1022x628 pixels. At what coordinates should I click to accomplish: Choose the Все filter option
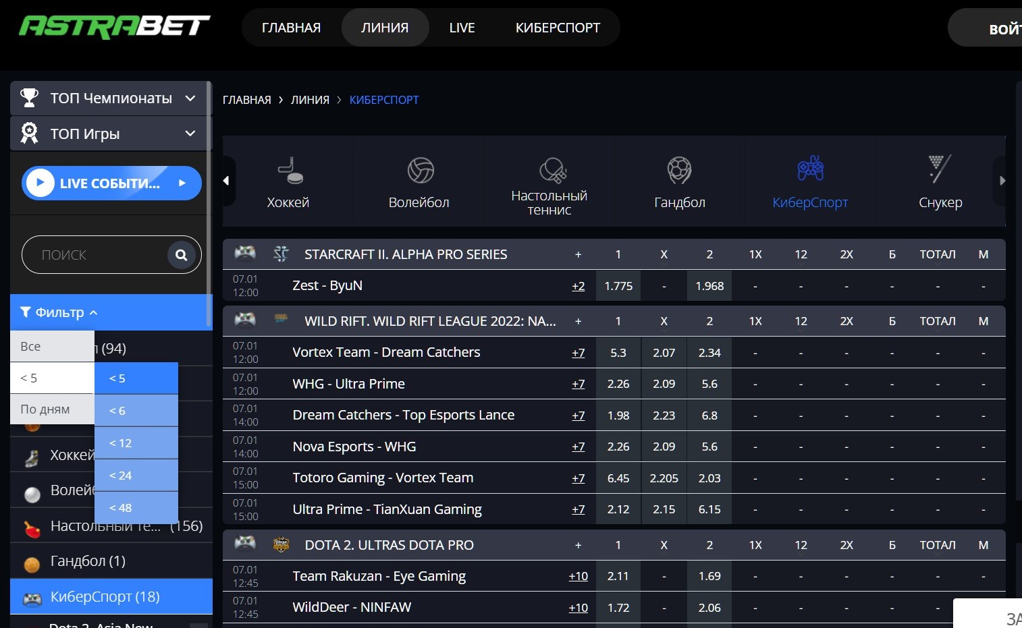point(52,346)
